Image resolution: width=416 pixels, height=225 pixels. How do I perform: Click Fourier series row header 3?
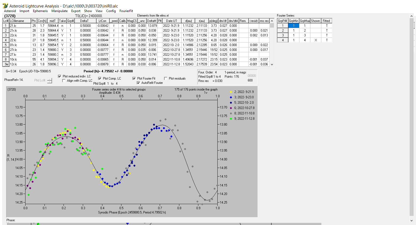point(283,35)
